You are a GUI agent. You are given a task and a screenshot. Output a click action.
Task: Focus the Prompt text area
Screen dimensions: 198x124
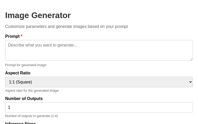[99, 50]
